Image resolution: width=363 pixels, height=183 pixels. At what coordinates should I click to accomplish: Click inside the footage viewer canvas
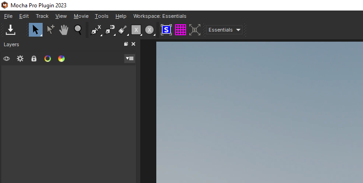coord(259,112)
